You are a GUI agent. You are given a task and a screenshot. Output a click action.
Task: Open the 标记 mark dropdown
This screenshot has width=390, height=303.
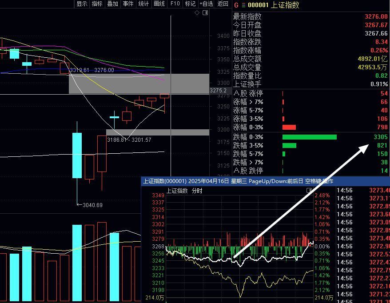point(190,4)
